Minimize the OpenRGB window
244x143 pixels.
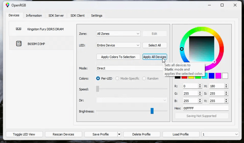209,5
